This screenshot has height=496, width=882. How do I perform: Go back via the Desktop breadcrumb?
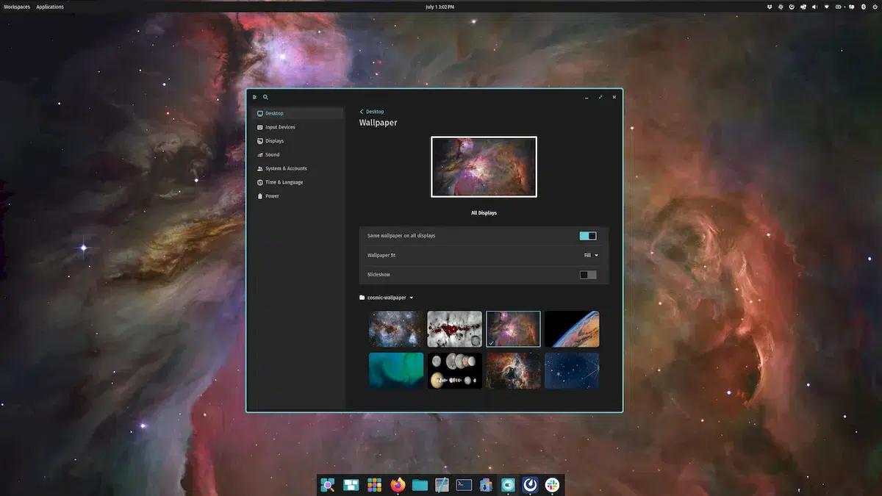(x=372, y=112)
